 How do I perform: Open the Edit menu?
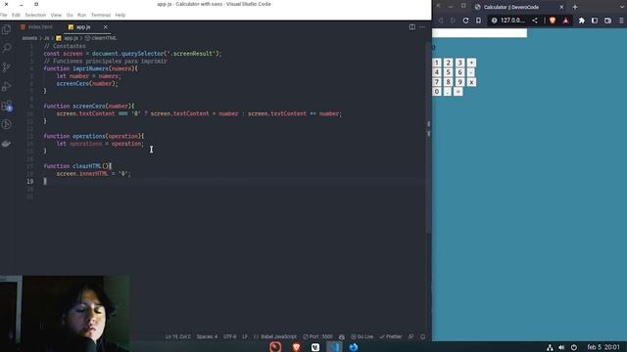16,15
